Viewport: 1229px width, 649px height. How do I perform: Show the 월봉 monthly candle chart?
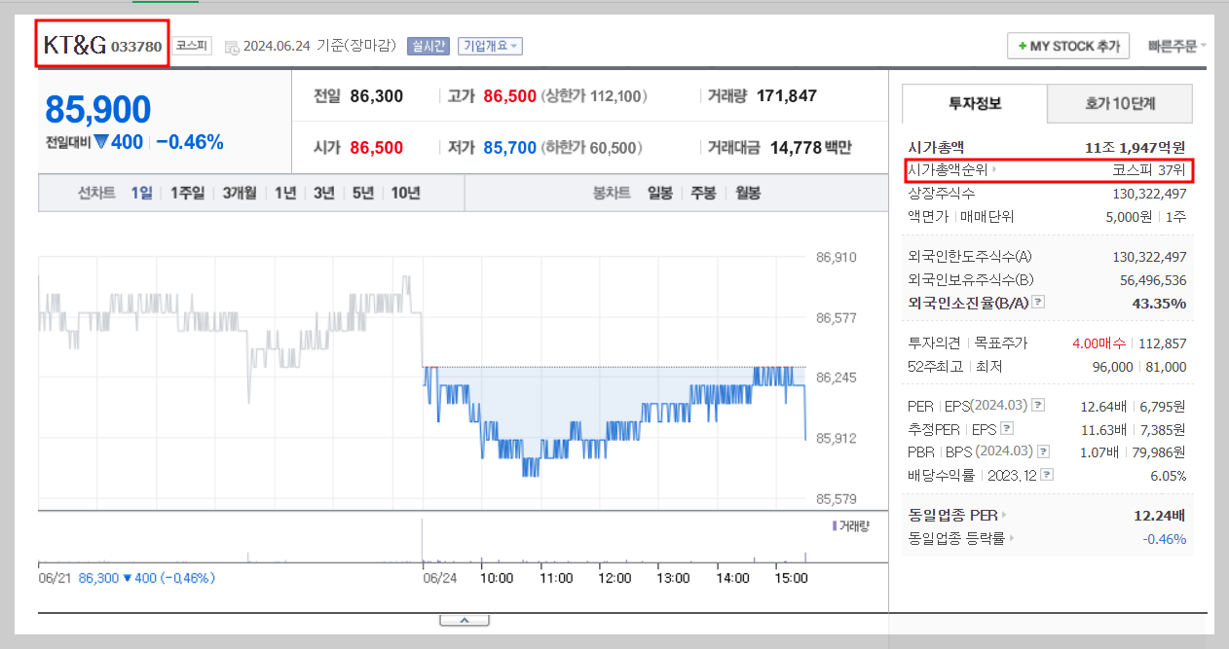point(748,193)
